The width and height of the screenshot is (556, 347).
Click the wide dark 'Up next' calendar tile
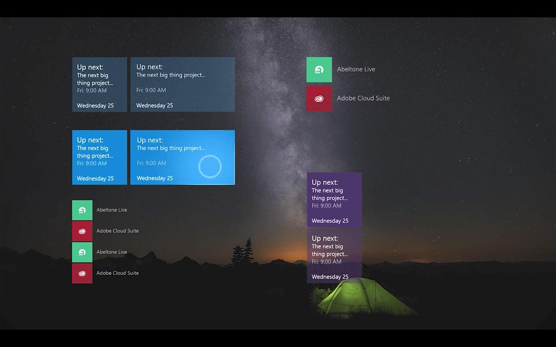[183, 84]
